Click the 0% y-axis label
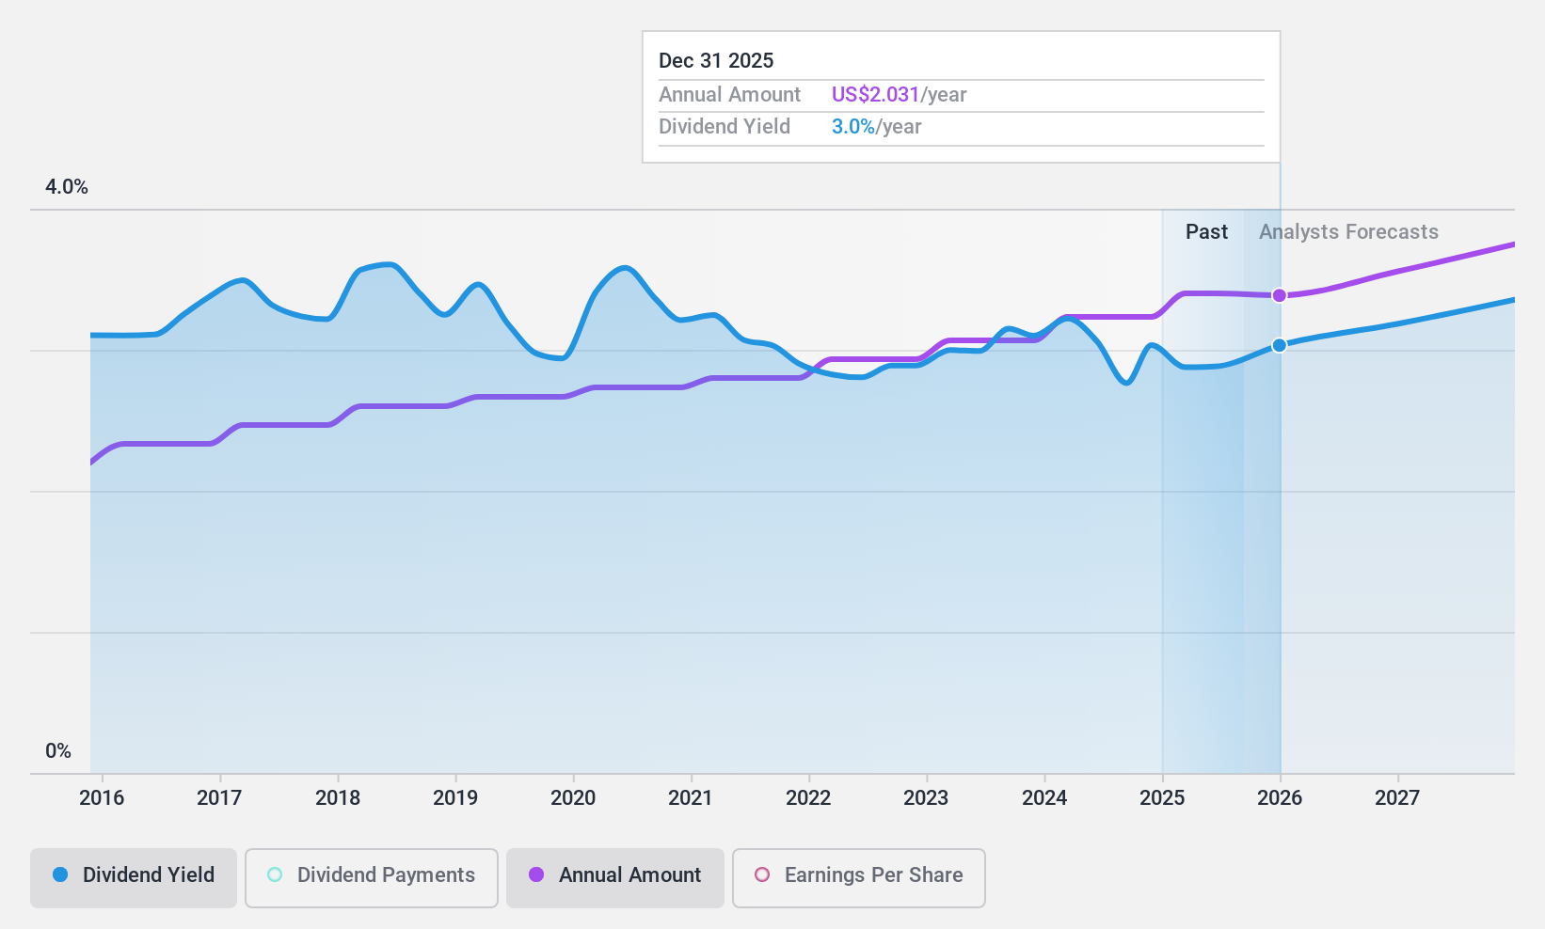 58,751
